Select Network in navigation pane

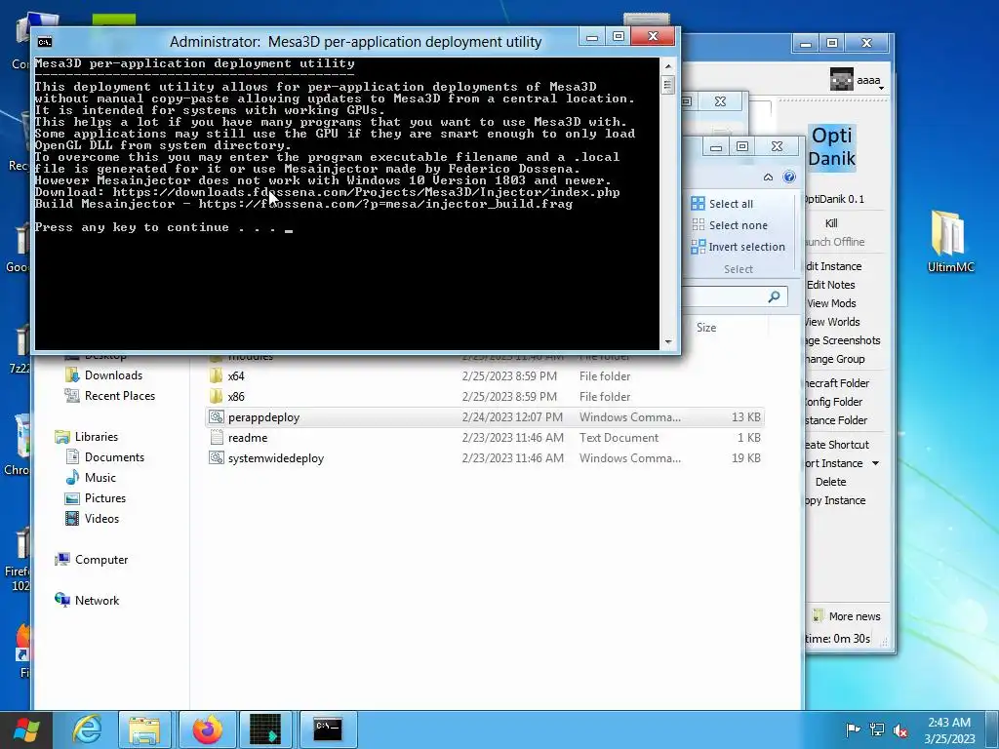(x=97, y=600)
